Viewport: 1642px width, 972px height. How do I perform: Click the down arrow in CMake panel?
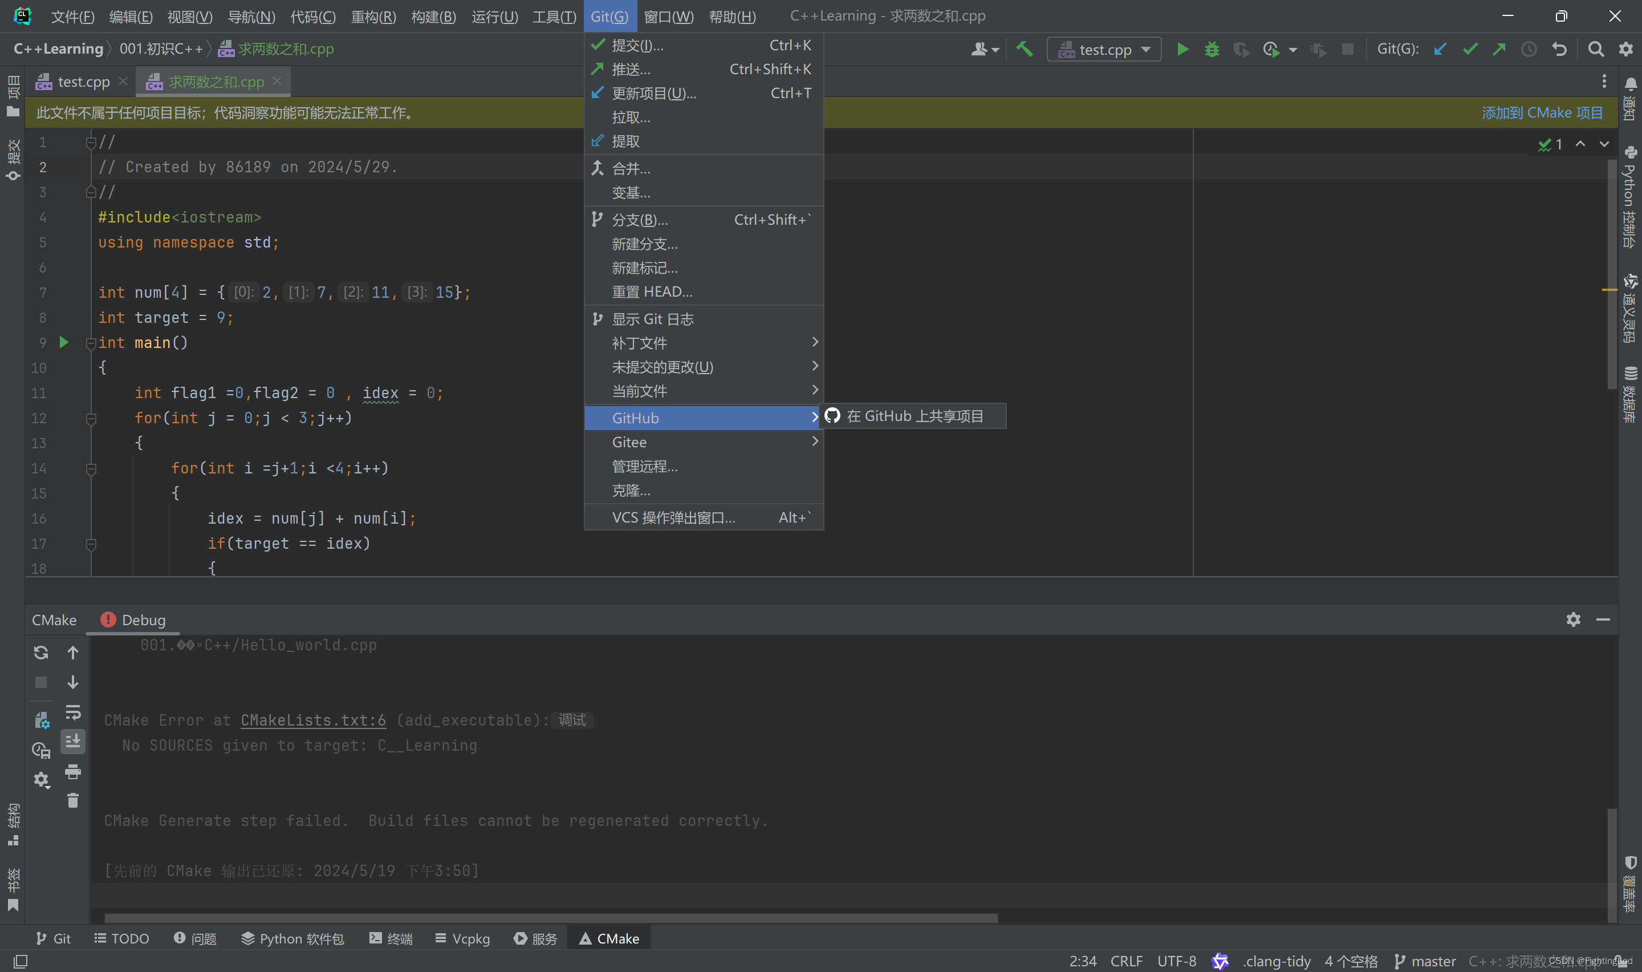point(72,682)
